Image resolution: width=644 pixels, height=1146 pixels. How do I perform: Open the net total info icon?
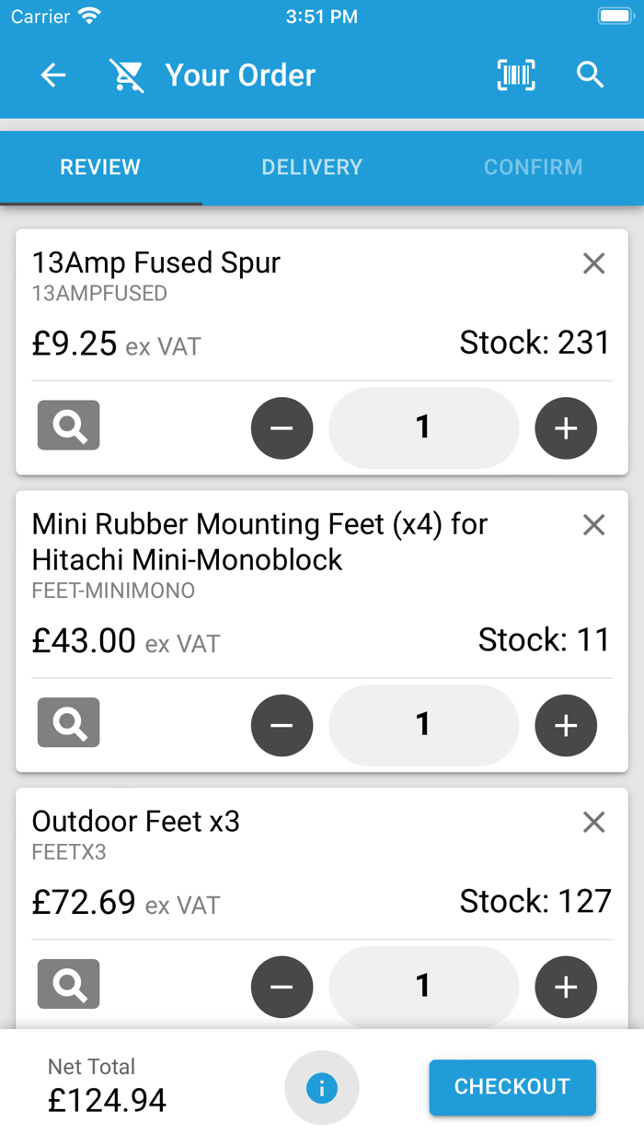[321, 1088]
